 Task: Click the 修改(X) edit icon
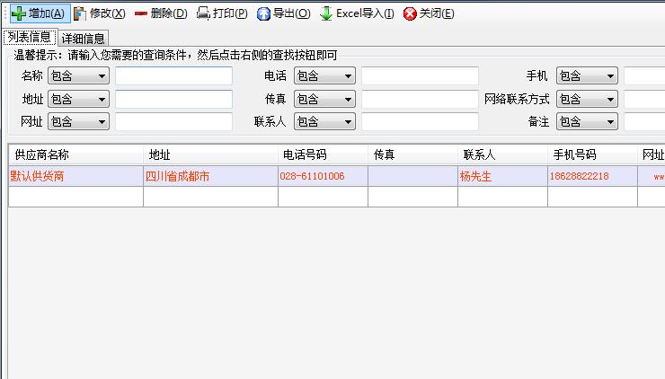tap(80, 13)
